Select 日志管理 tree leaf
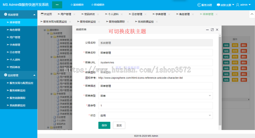Image resolution: width=255 pixels, height=138 pixels. pos(61,117)
